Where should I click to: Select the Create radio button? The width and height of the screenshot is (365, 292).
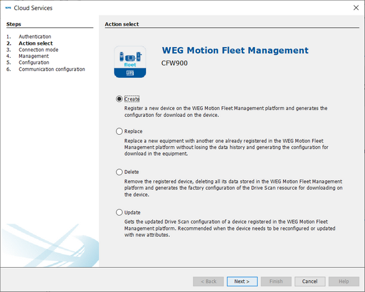[x=119, y=99]
